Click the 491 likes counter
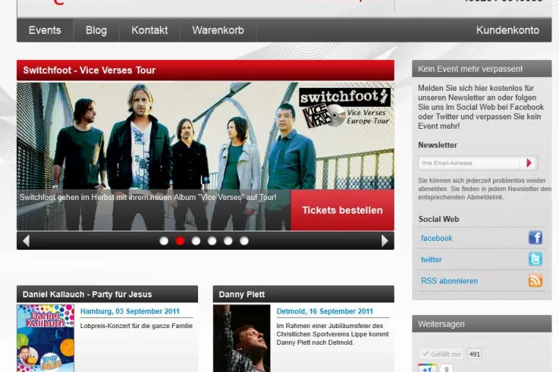 [474, 354]
